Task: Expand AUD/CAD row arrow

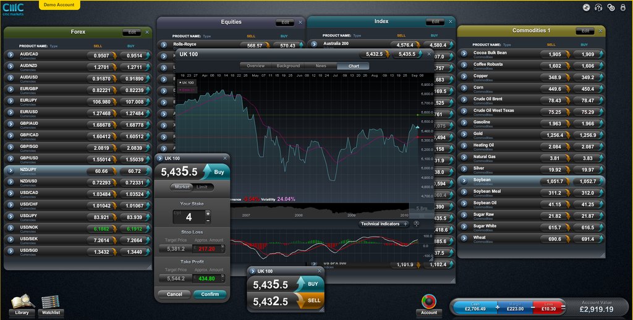Action: 11,56
